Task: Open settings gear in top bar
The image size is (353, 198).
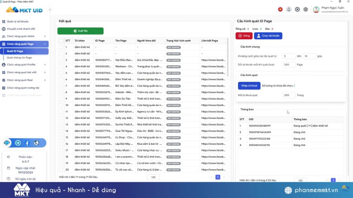Action: point(306,9)
